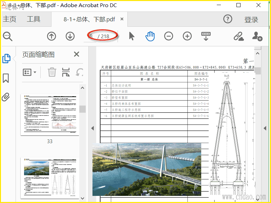Minimize the Acrobat window
The height and width of the screenshot is (203, 271).
218,5
